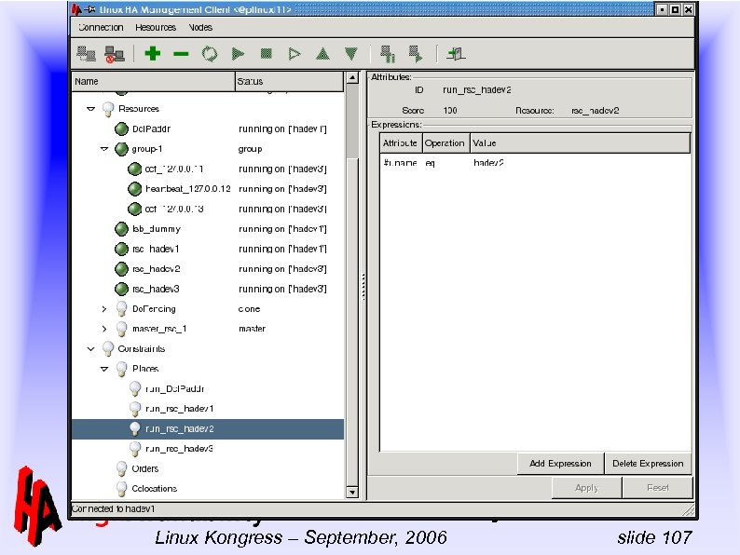Click the Apply button
740x555 pixels.
pos(586,488)
